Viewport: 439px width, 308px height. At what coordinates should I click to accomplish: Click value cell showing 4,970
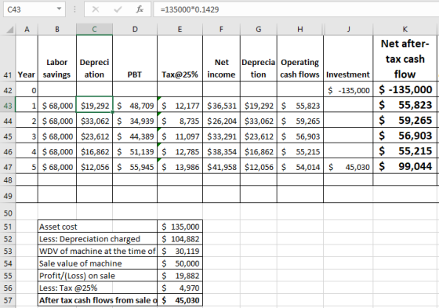[180, 288]
